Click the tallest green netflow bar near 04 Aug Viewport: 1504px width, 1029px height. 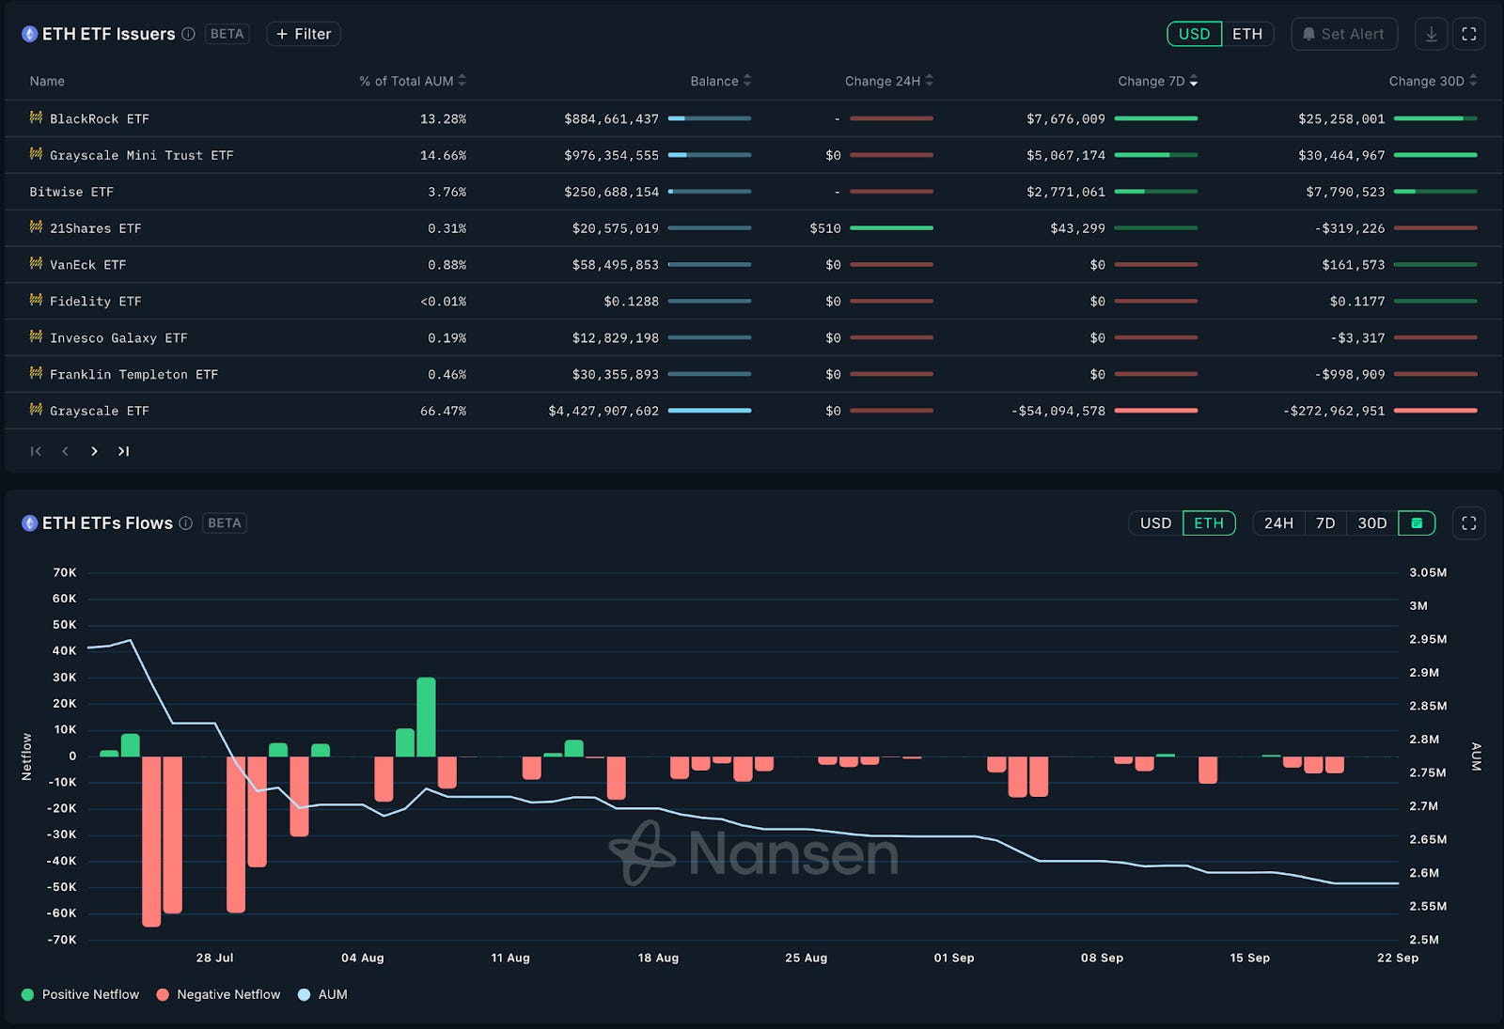(426, 717)
